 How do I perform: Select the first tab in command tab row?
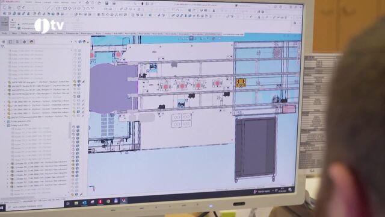(4, 33)
